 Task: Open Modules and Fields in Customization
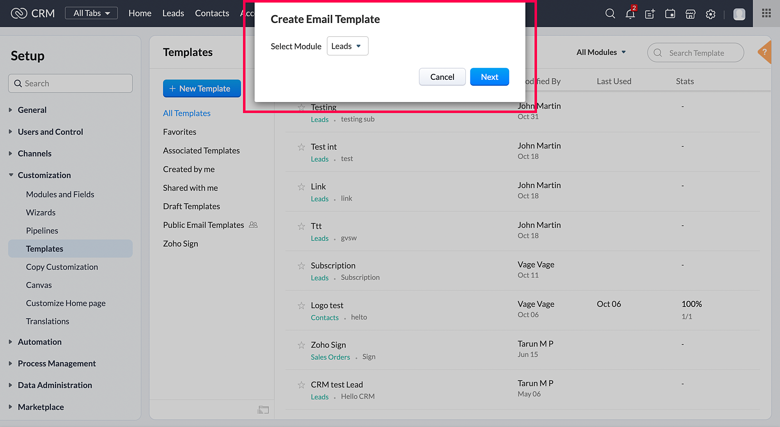pyautogui.click(x=60, y=194)
